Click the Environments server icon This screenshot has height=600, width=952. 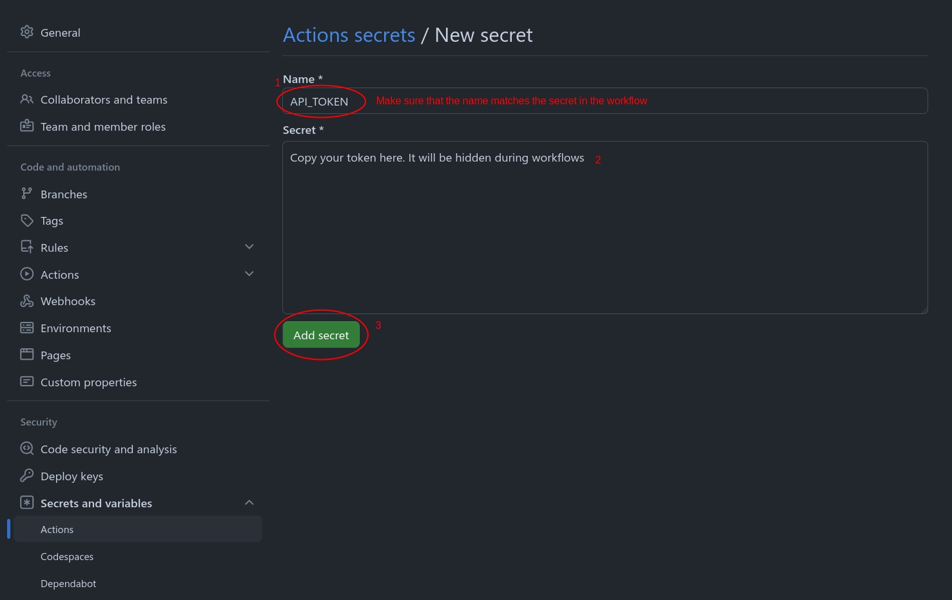(x=26, y=328)
